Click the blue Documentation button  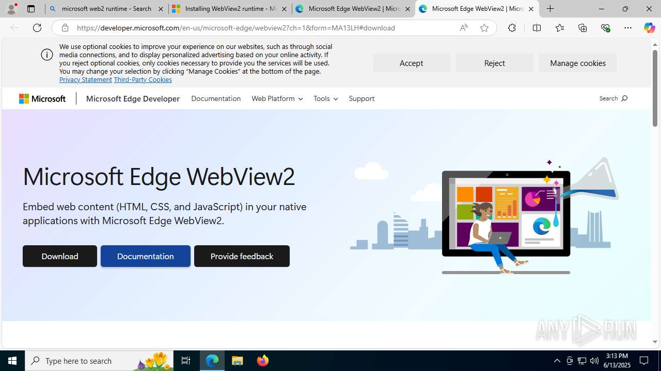146,256
